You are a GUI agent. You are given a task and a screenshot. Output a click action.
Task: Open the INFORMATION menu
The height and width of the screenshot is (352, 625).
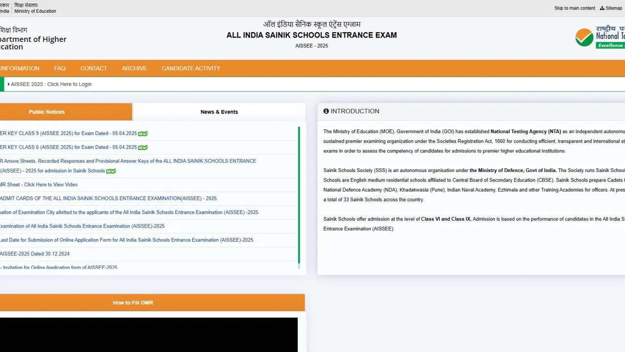tap(20, 68)
